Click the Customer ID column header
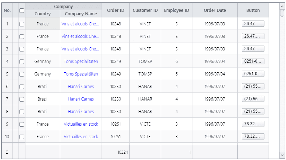The width and height of the screenshot is (286, 160). tap(145, 10)
